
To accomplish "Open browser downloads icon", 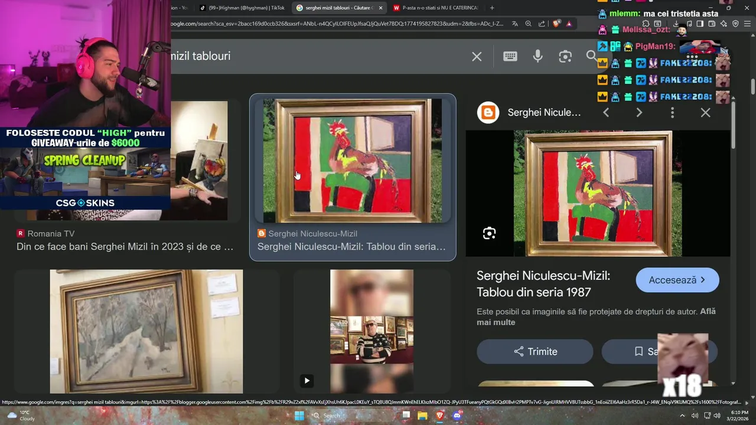I will 676,24.
